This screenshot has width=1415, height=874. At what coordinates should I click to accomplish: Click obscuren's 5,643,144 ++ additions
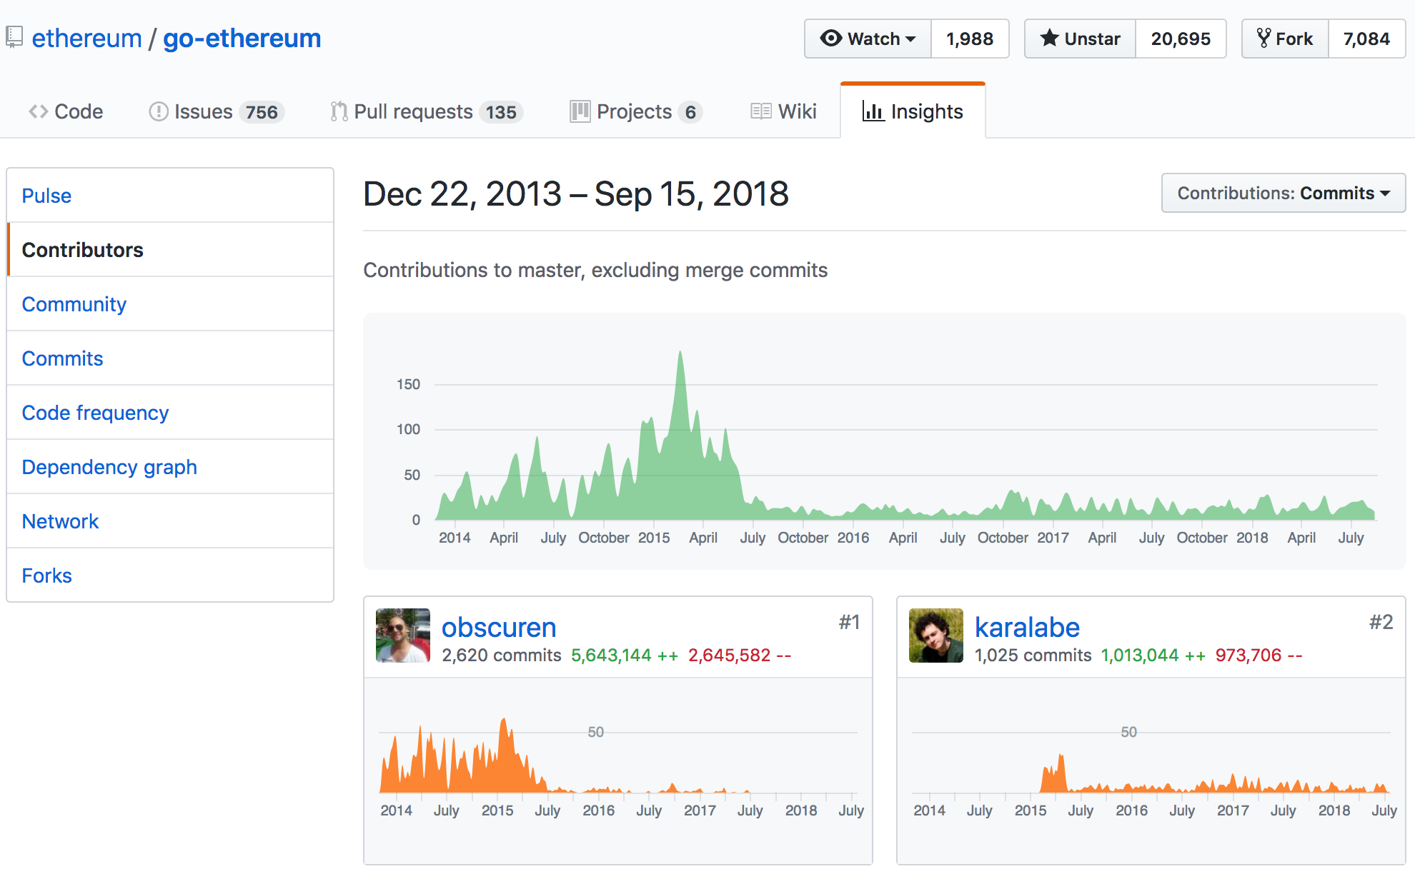[625, 655]
